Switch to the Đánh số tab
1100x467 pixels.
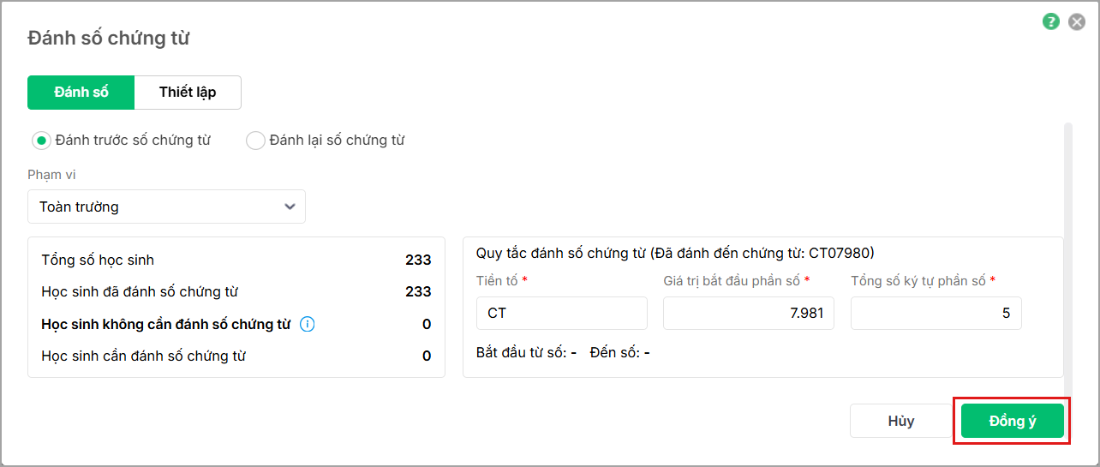pyautogui.click(x=81, y=93)
